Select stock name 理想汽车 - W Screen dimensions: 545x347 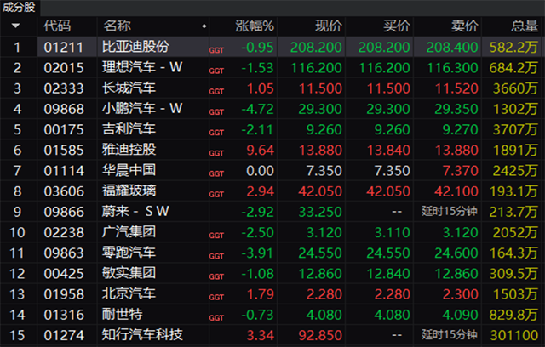142,67
